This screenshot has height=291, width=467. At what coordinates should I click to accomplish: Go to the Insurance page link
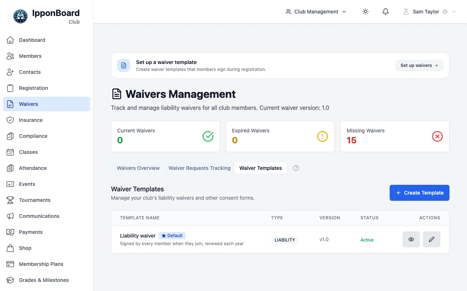[x=46, y=120]
